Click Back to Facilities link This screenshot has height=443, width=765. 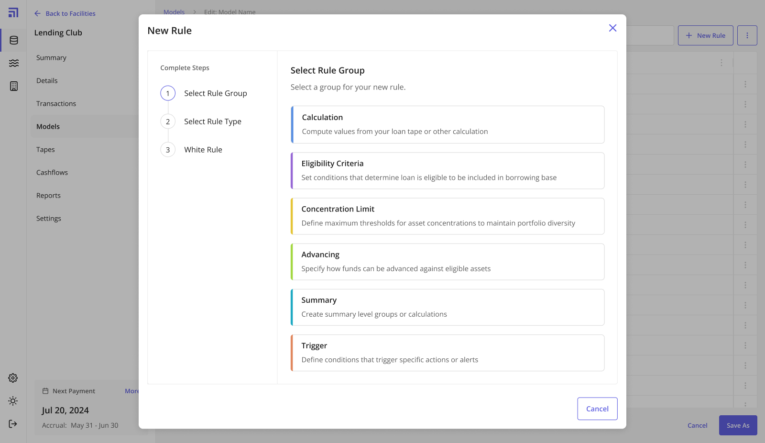tap(65, 13)
